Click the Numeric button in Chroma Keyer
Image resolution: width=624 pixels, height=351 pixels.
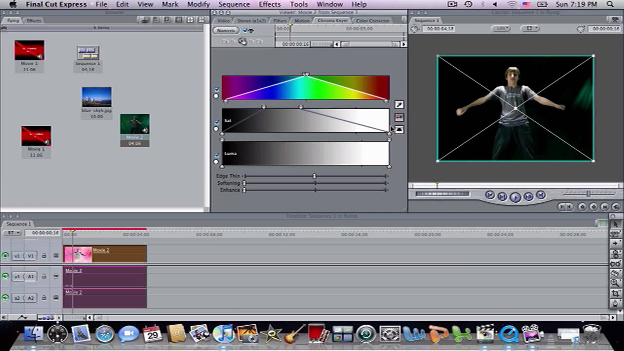pos(226,30)
